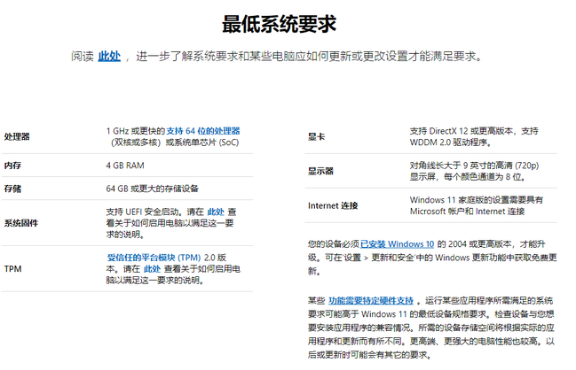Select the 显卡 row label
Screen dimensions: 576x370
[316, 136]
